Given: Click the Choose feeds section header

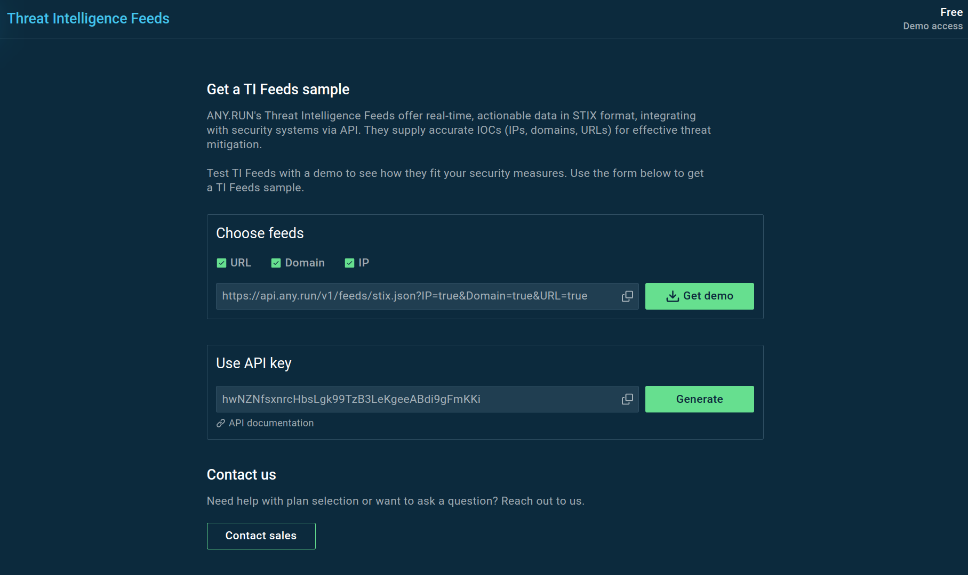Looking at the screenshot, I should [260, 233].
